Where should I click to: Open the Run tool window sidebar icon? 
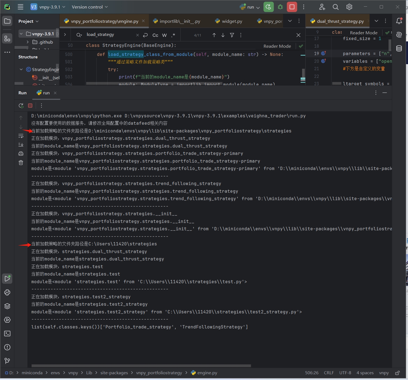pos(7,279)
